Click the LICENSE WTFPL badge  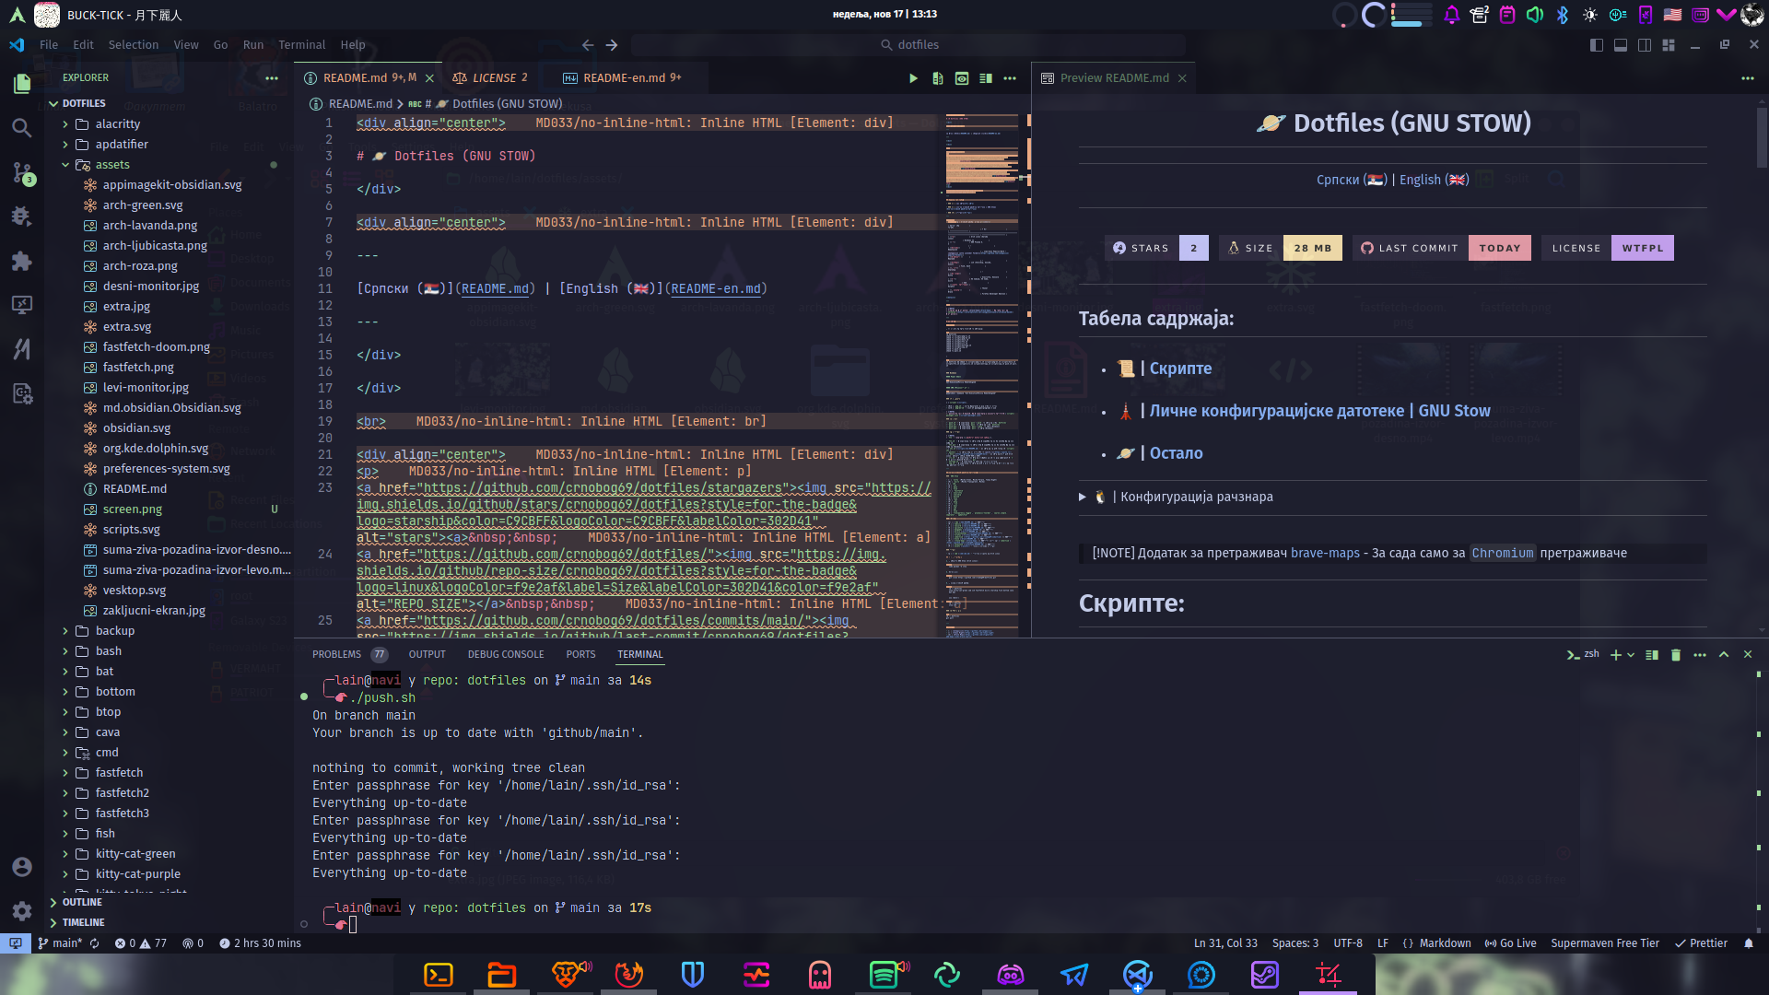[1608, 249]
